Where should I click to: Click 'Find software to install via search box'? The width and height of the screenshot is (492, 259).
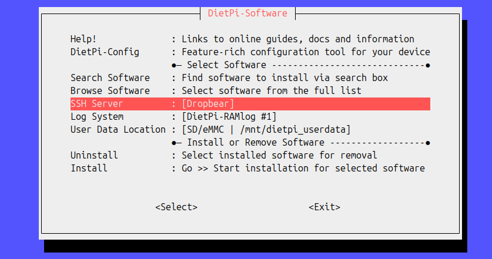point(285,78)
